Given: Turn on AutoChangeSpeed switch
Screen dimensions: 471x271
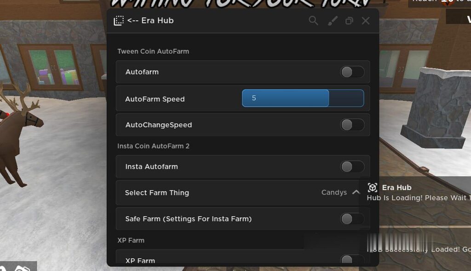Looking at the screenshot, I should [352, 125].
